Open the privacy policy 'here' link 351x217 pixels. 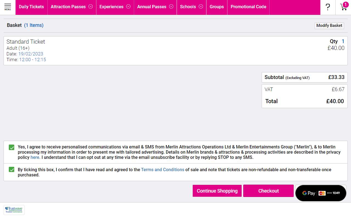click(35, 157)
